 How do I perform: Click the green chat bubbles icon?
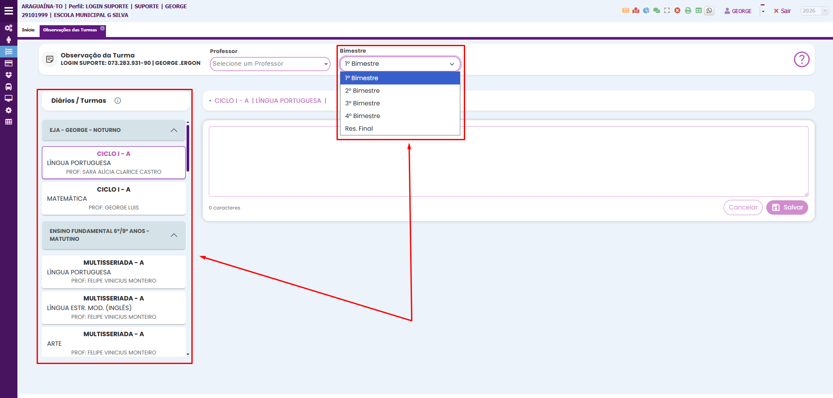click(x=656, y=11)
